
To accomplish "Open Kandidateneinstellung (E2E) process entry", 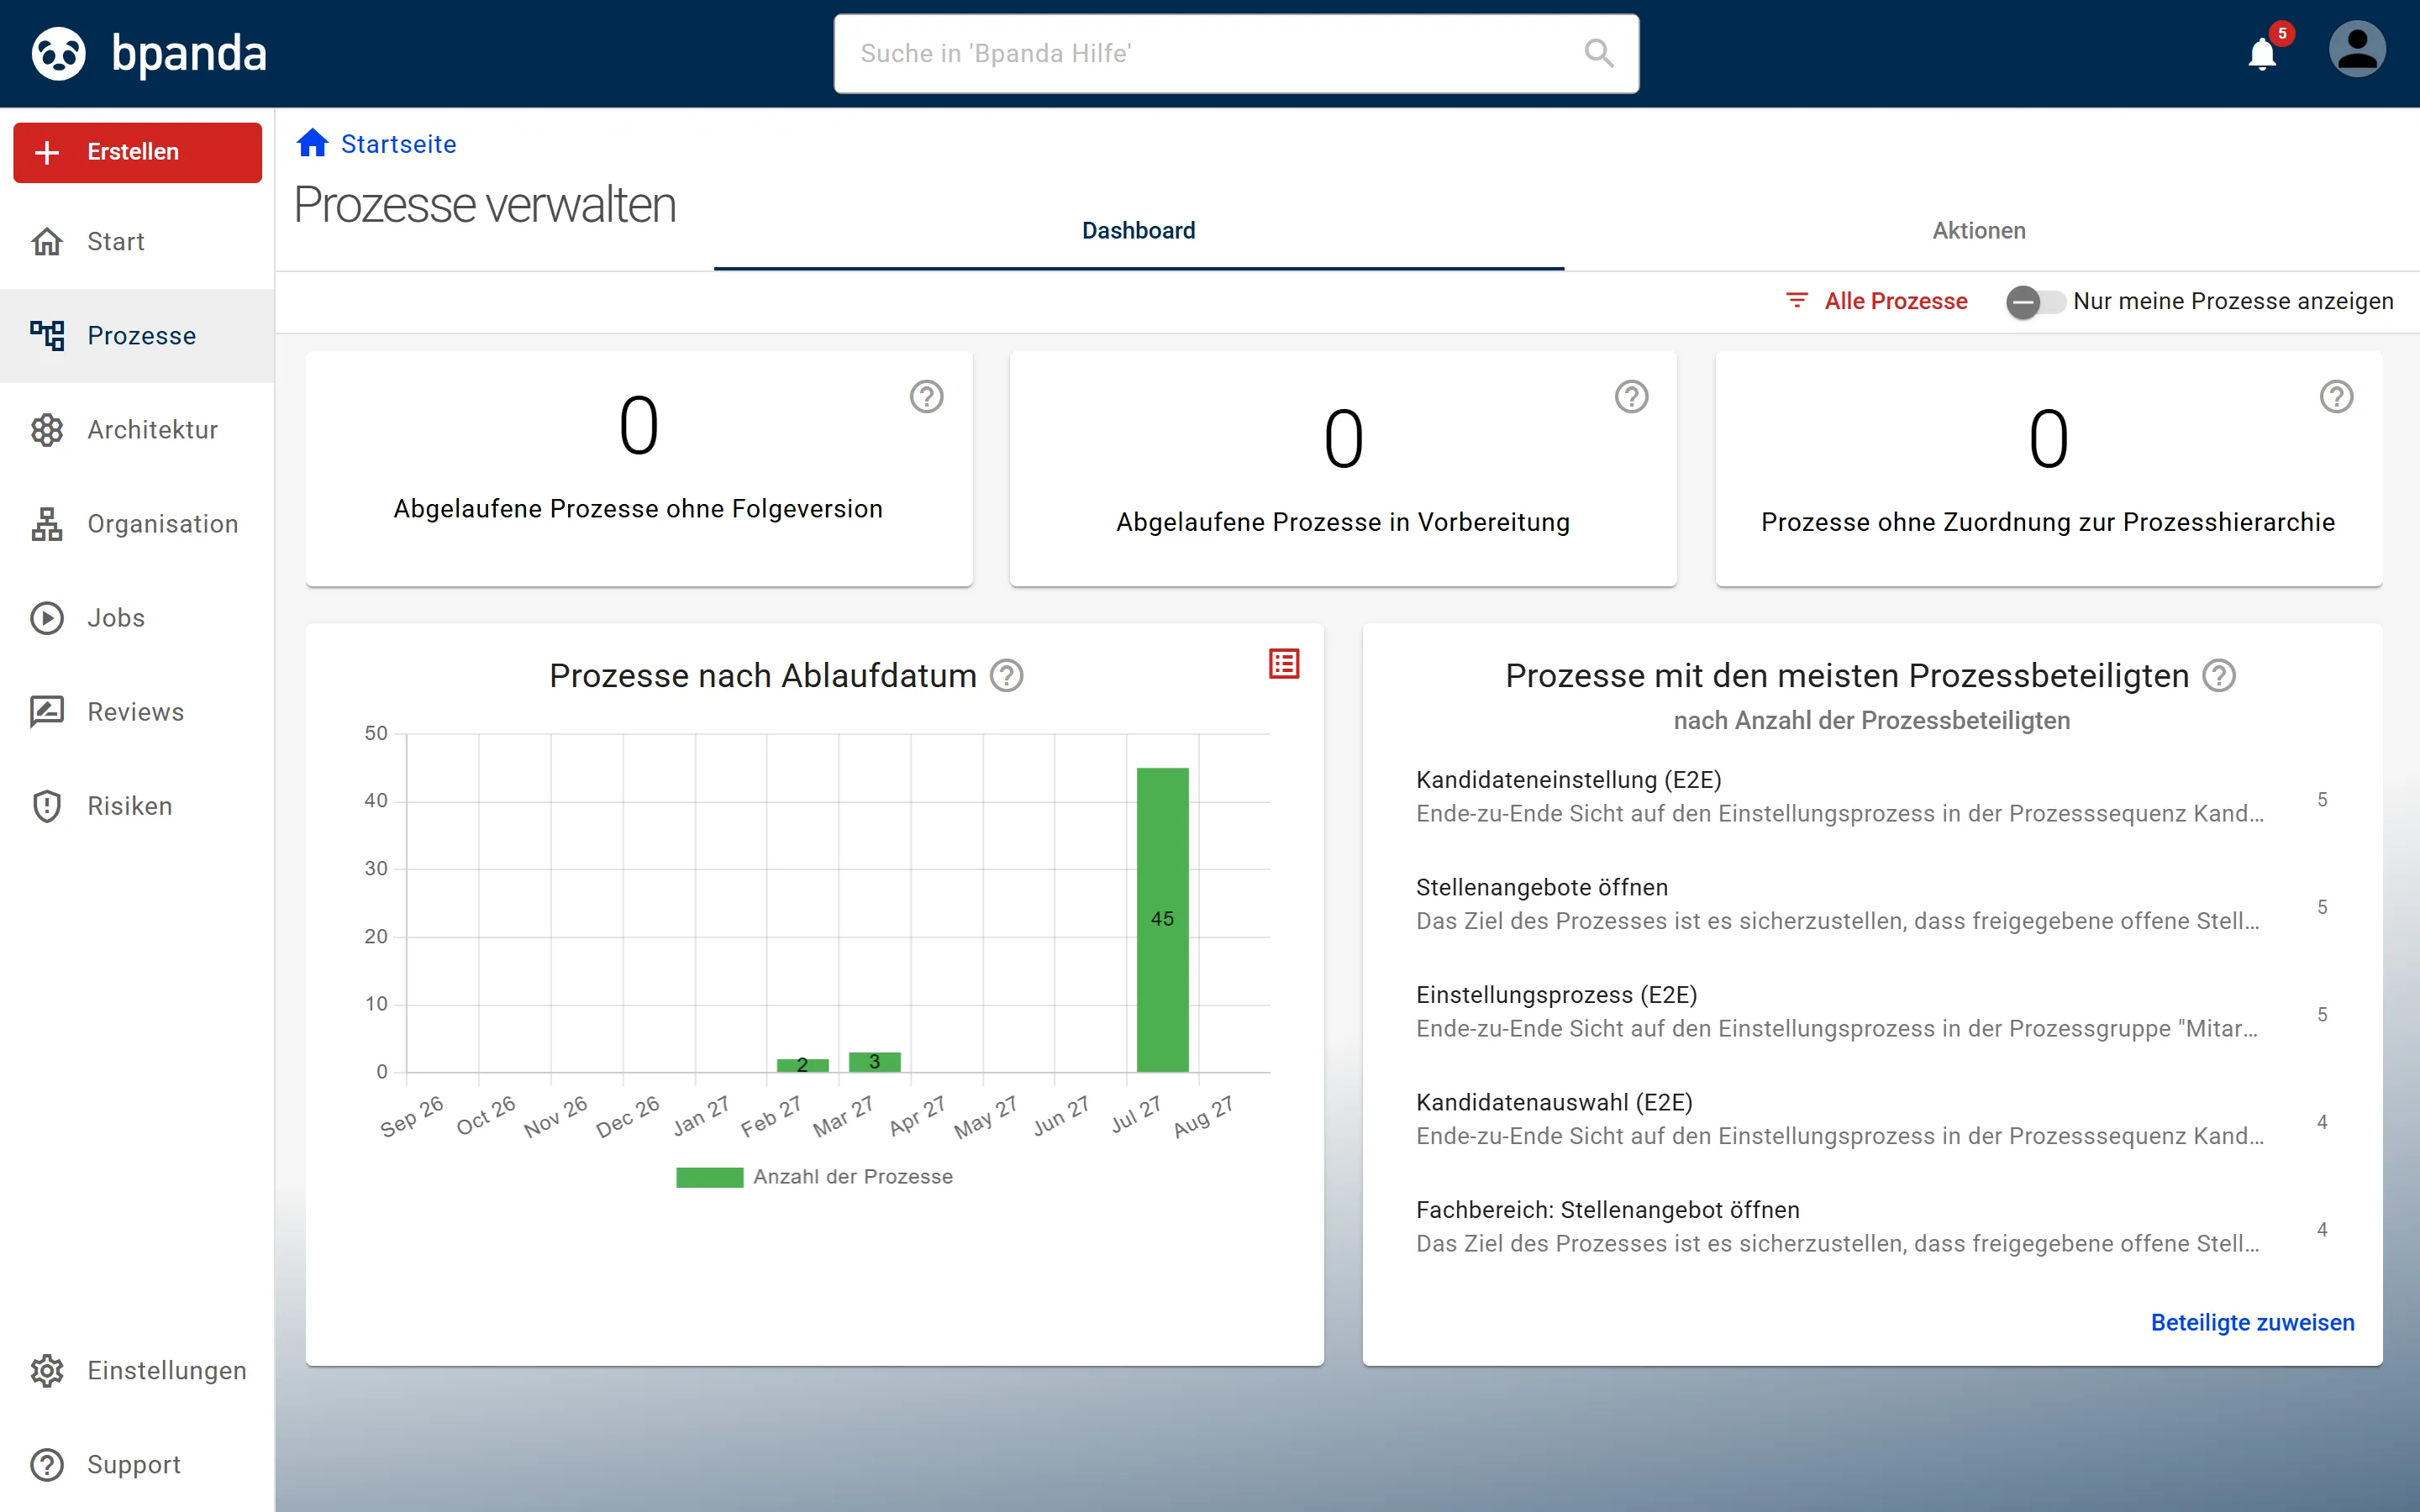I will click(x=1872, y=797).
